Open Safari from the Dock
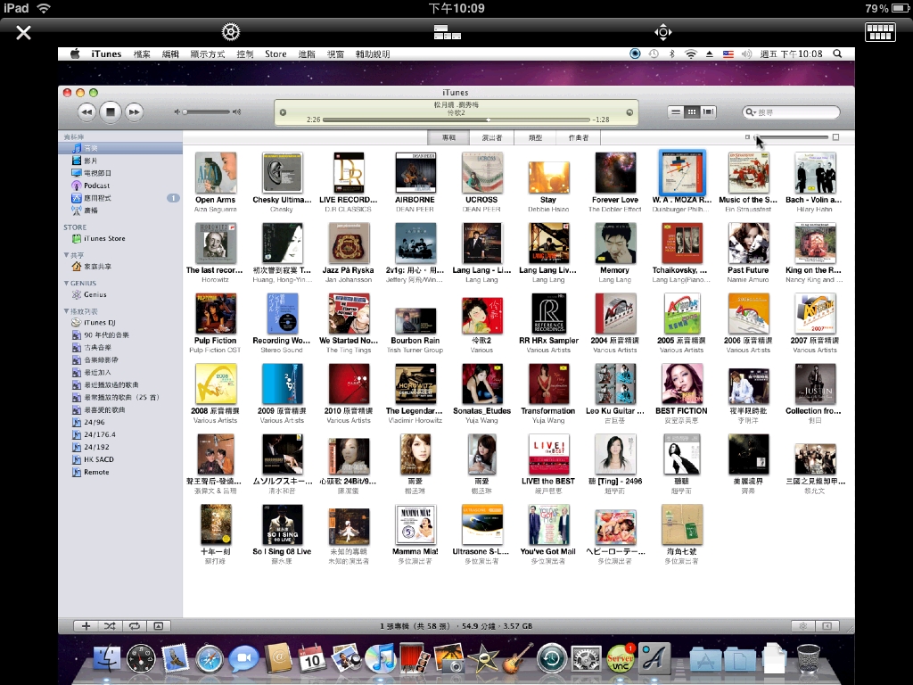 tap(210, 659)
